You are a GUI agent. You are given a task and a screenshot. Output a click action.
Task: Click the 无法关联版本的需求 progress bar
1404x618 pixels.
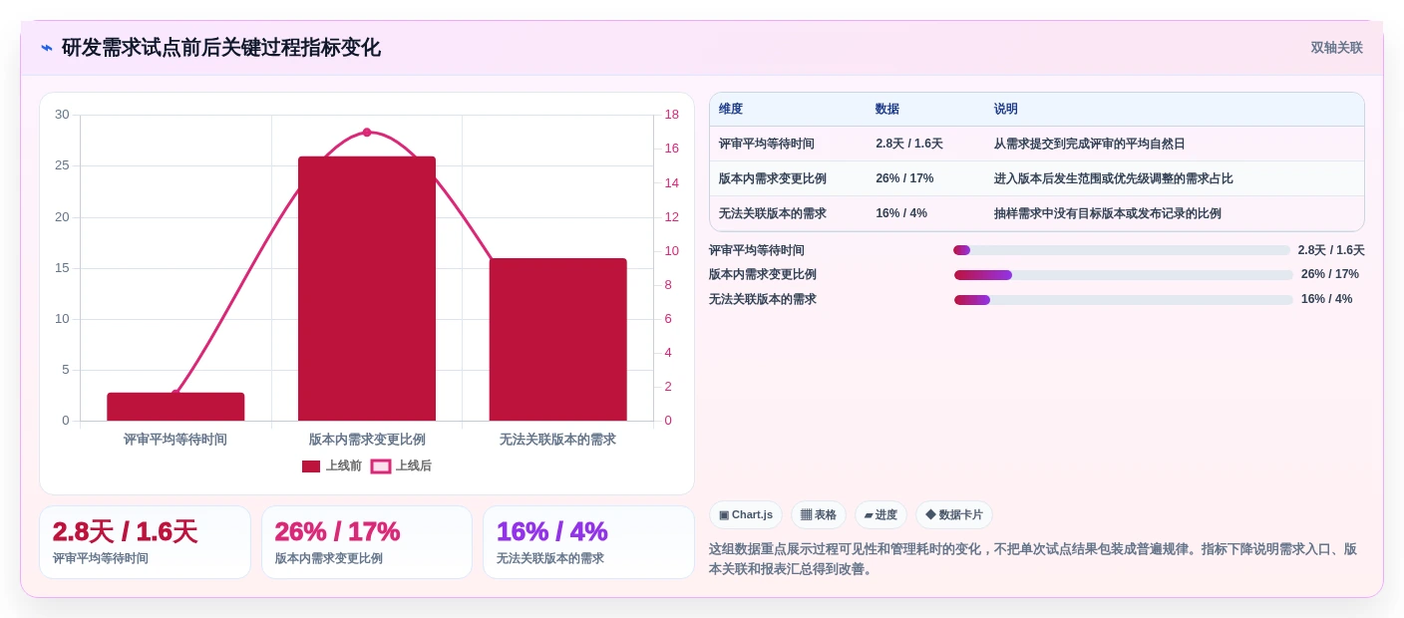[1124, 300]
